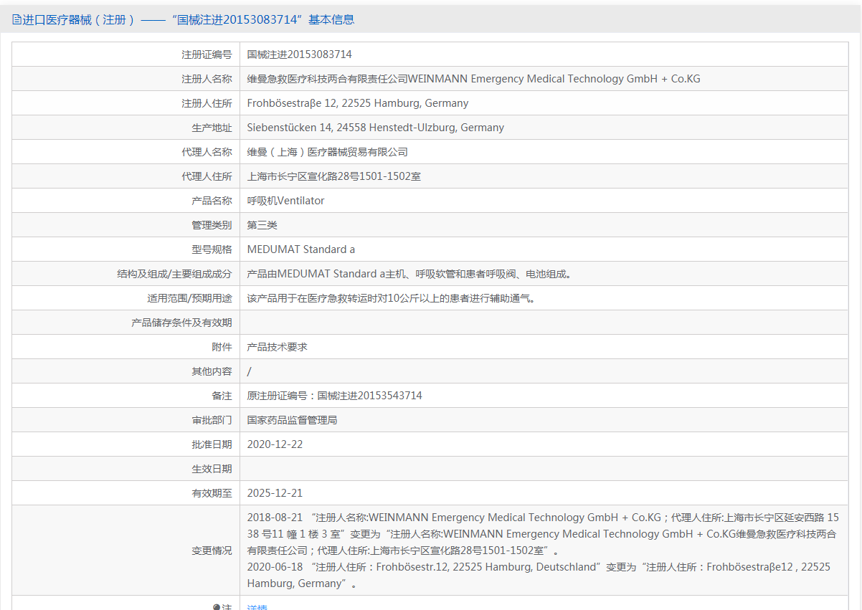Click the 注册人名称 label
The width and height of the screenshot is (862, 610).
207,79
